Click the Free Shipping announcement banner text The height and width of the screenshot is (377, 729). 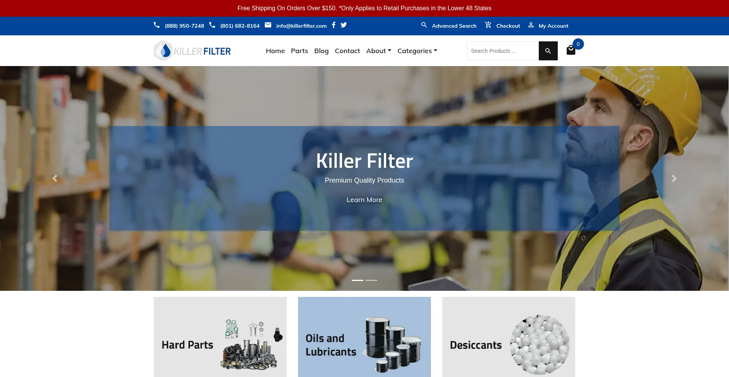point(364,8)
